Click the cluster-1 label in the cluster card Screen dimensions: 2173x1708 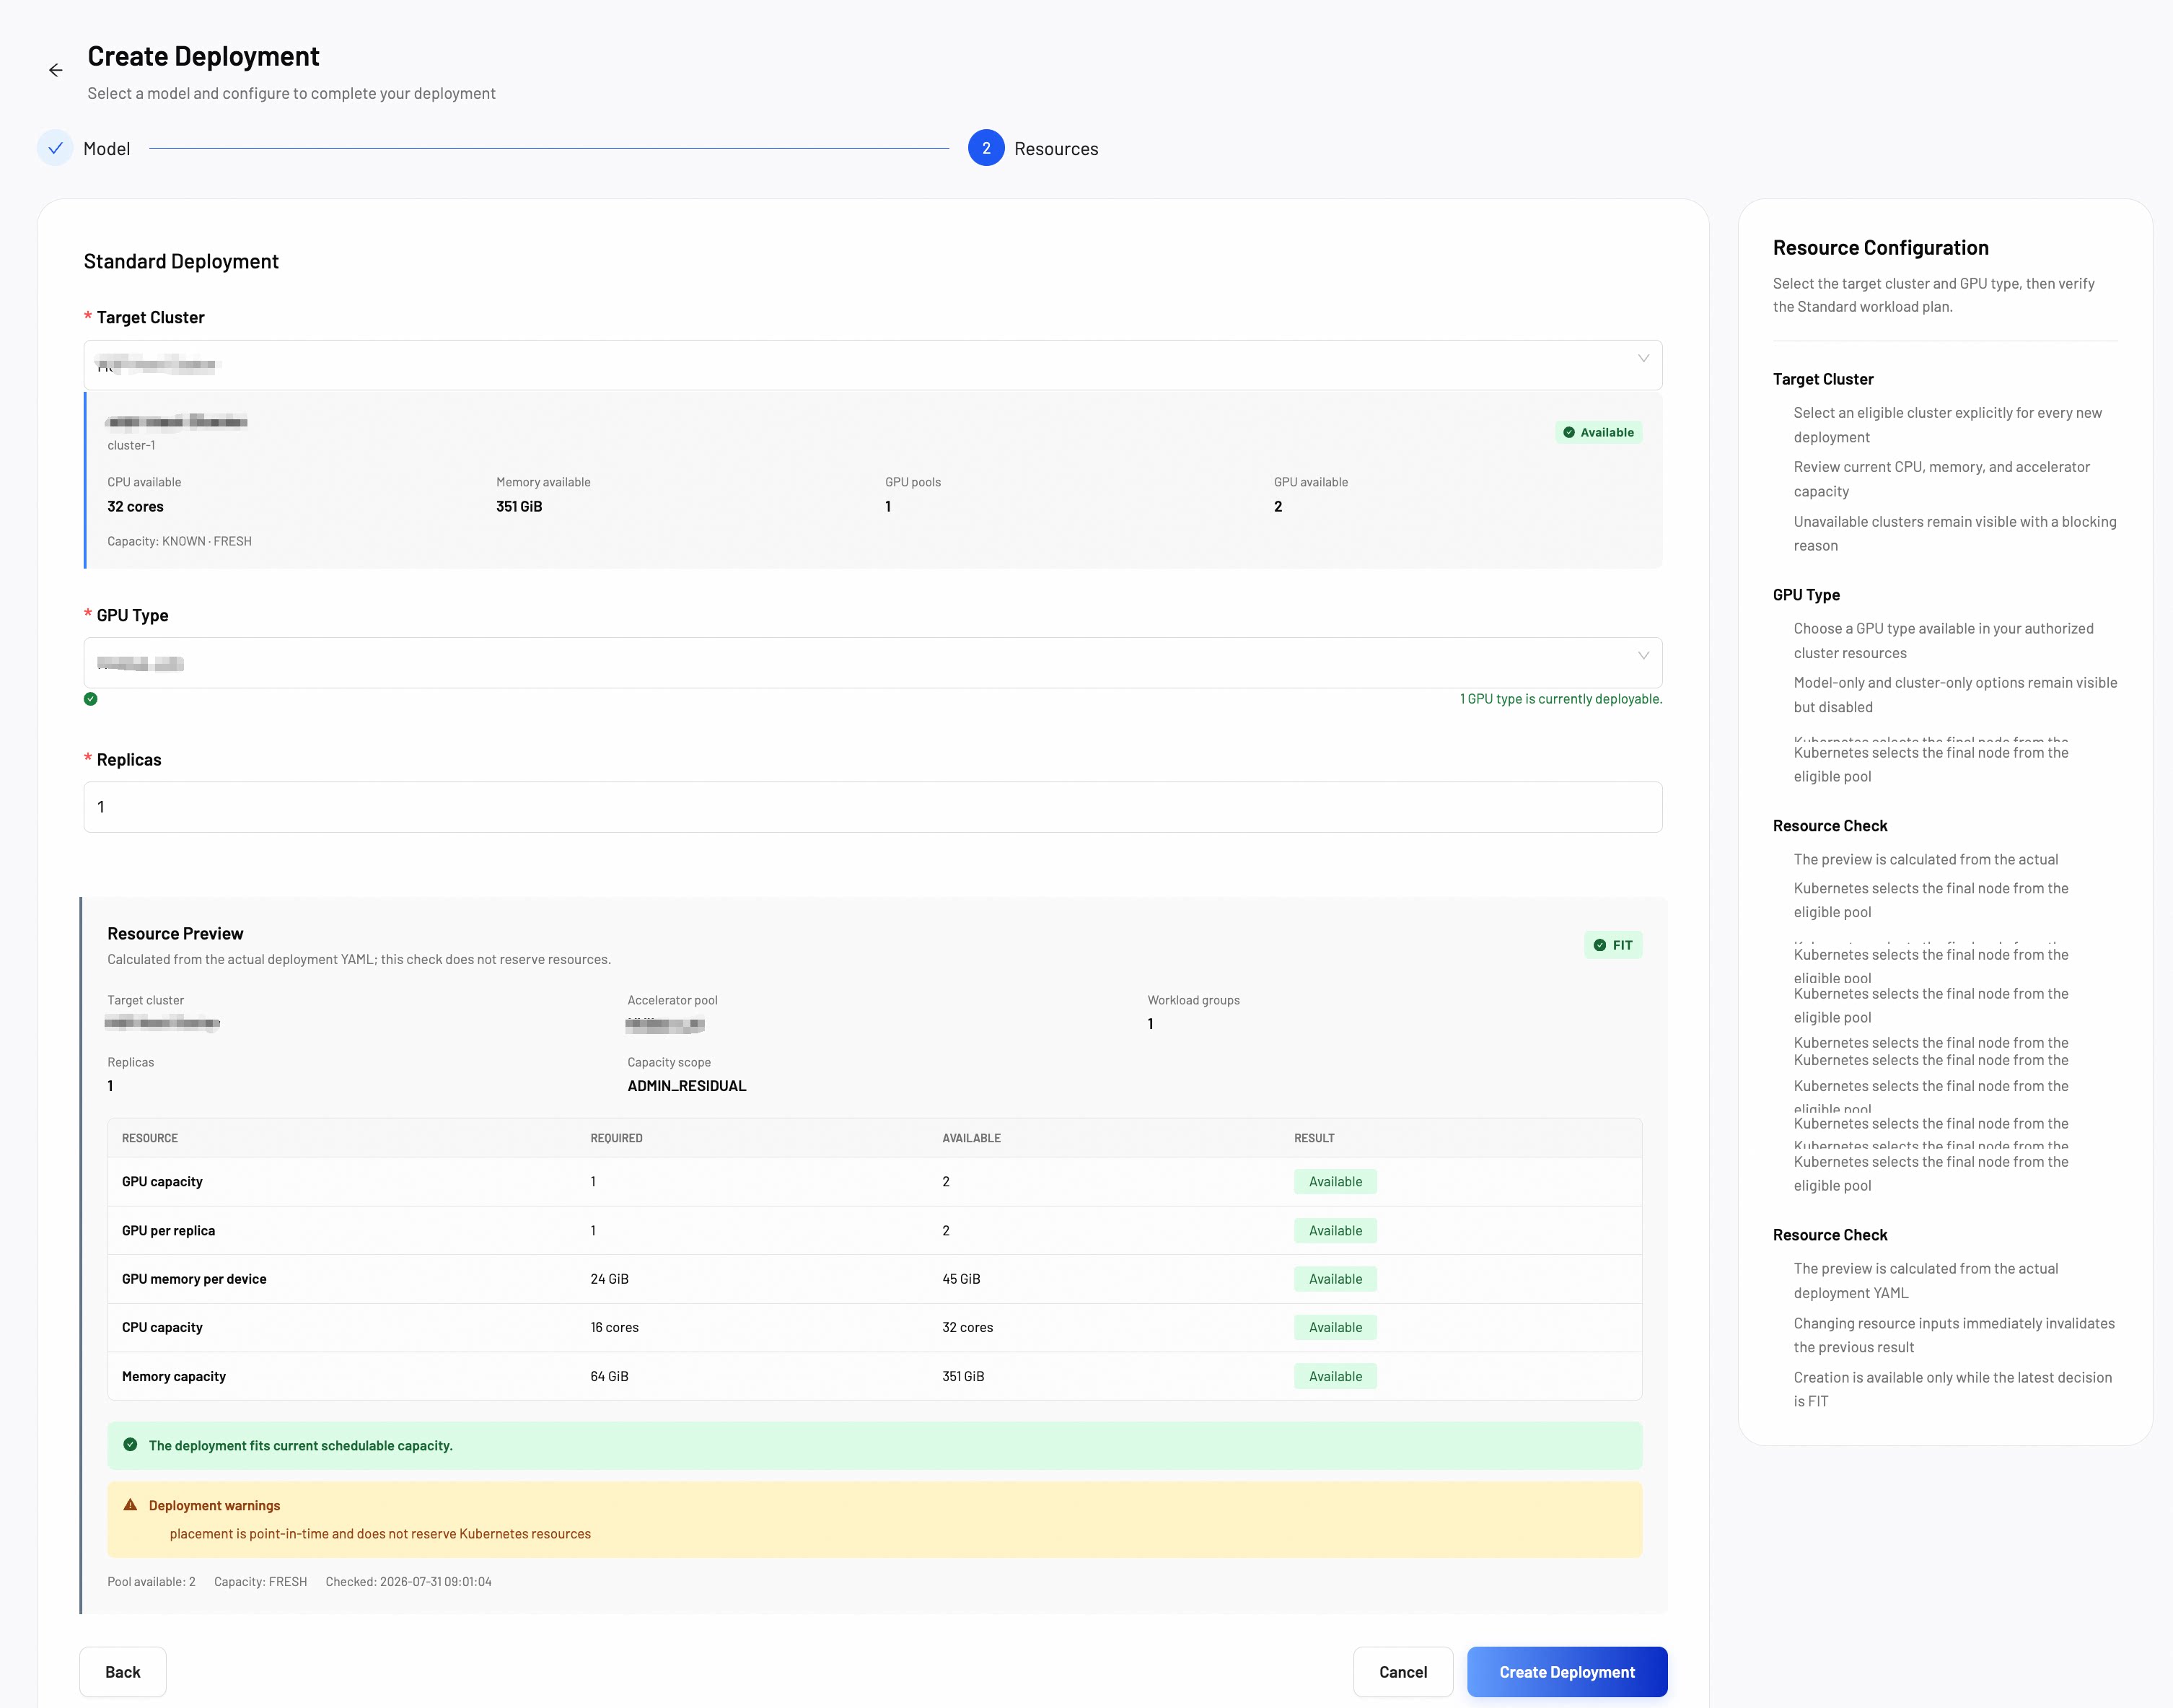(x=131, y=445)
